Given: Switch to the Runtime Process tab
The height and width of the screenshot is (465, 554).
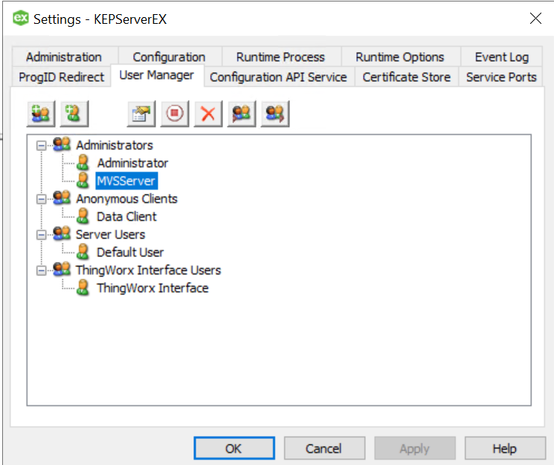Looking at the screenshot, I should pyautogui.click(x=281, y=57).
